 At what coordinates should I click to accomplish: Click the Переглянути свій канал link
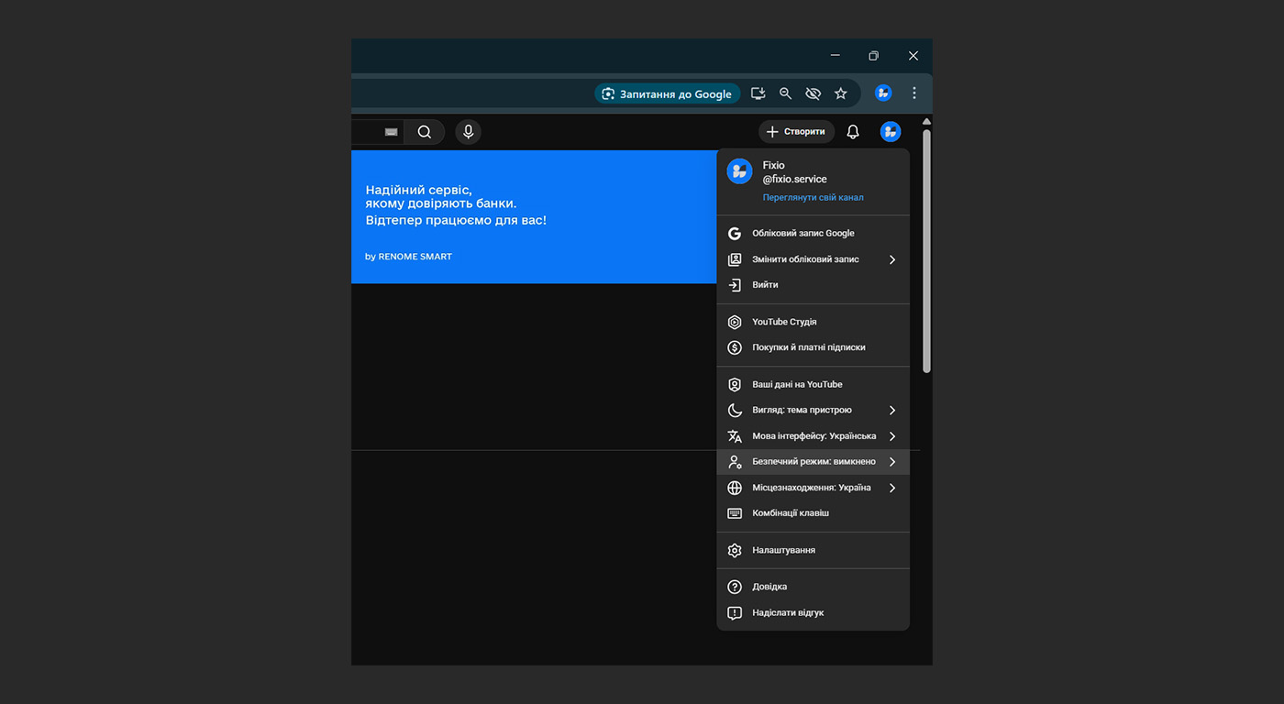813,198
